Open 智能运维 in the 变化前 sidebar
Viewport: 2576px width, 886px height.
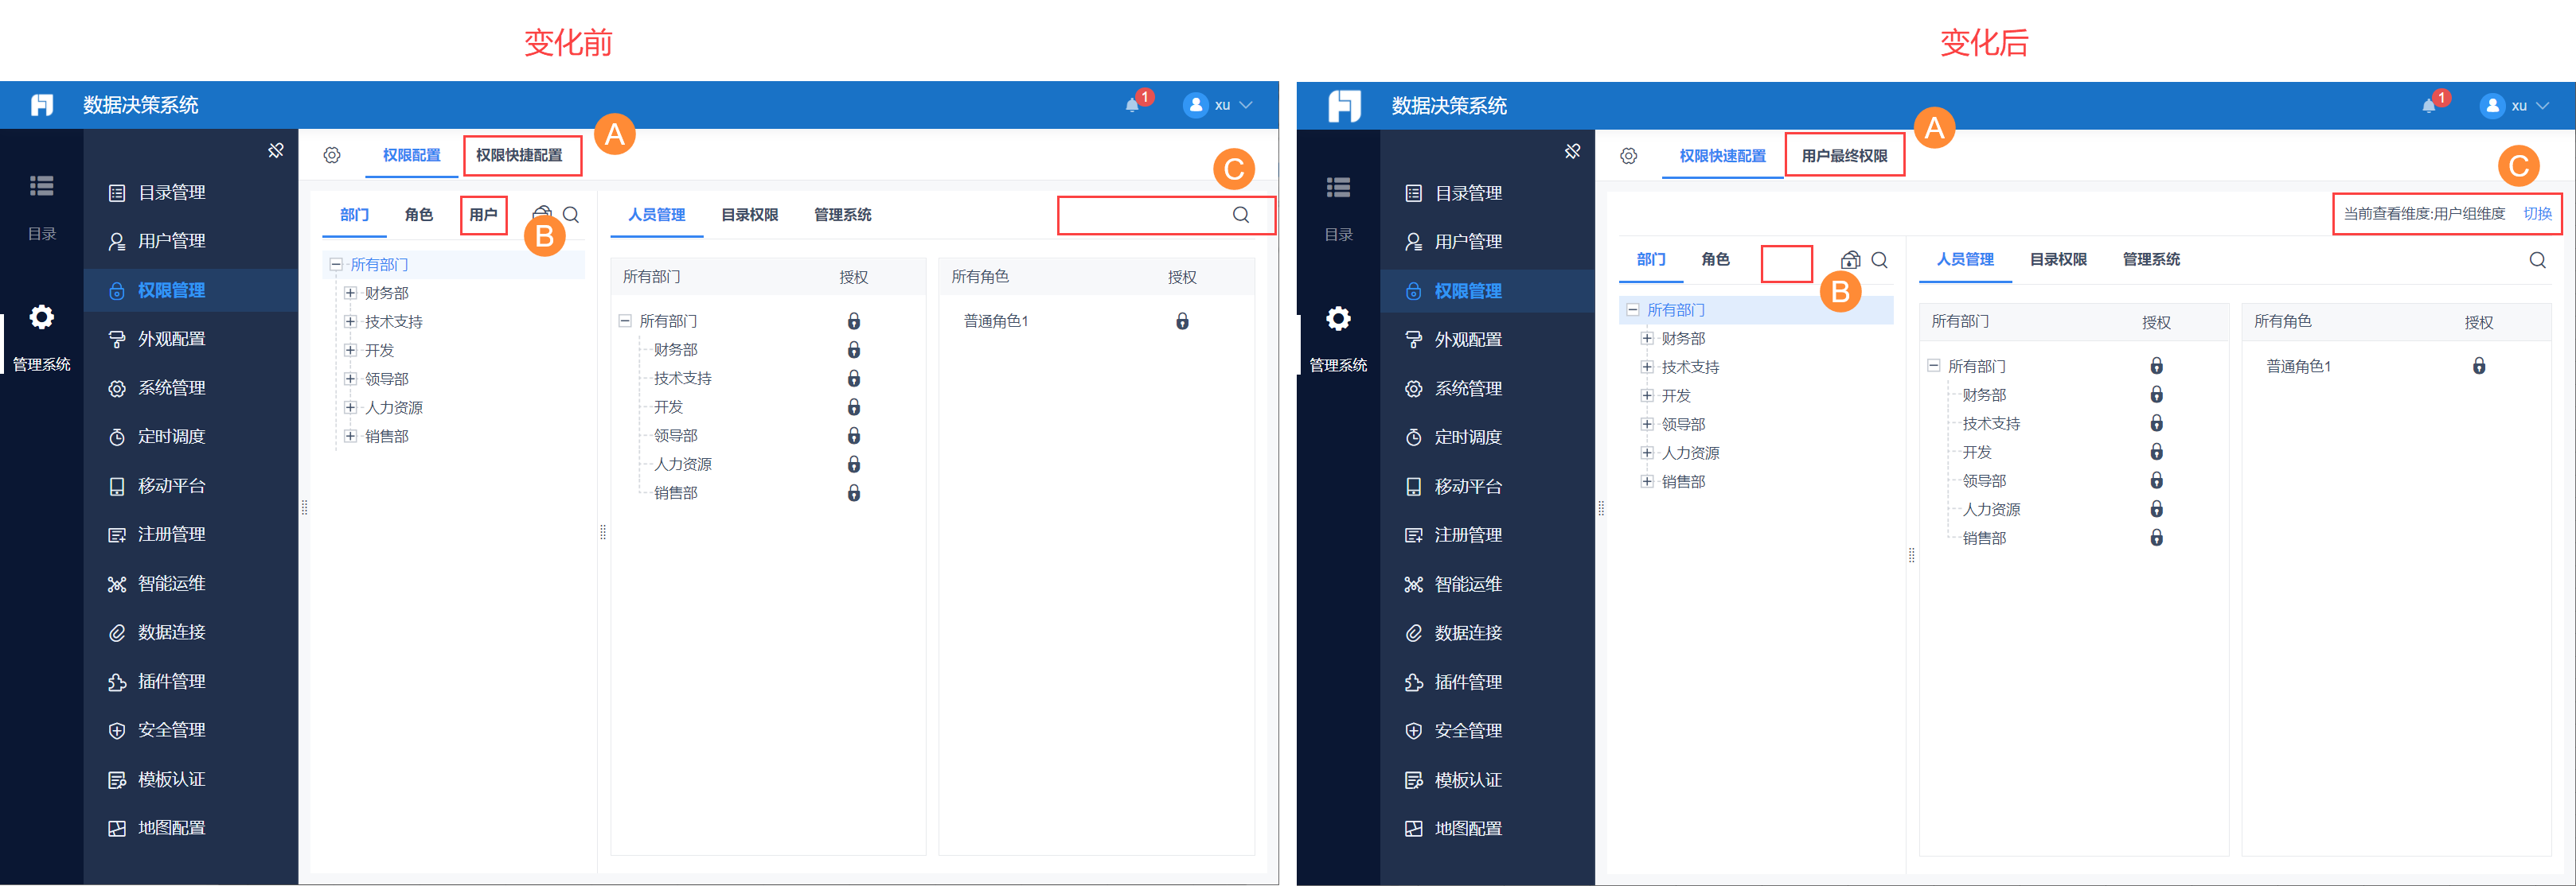tap(171, 583)
